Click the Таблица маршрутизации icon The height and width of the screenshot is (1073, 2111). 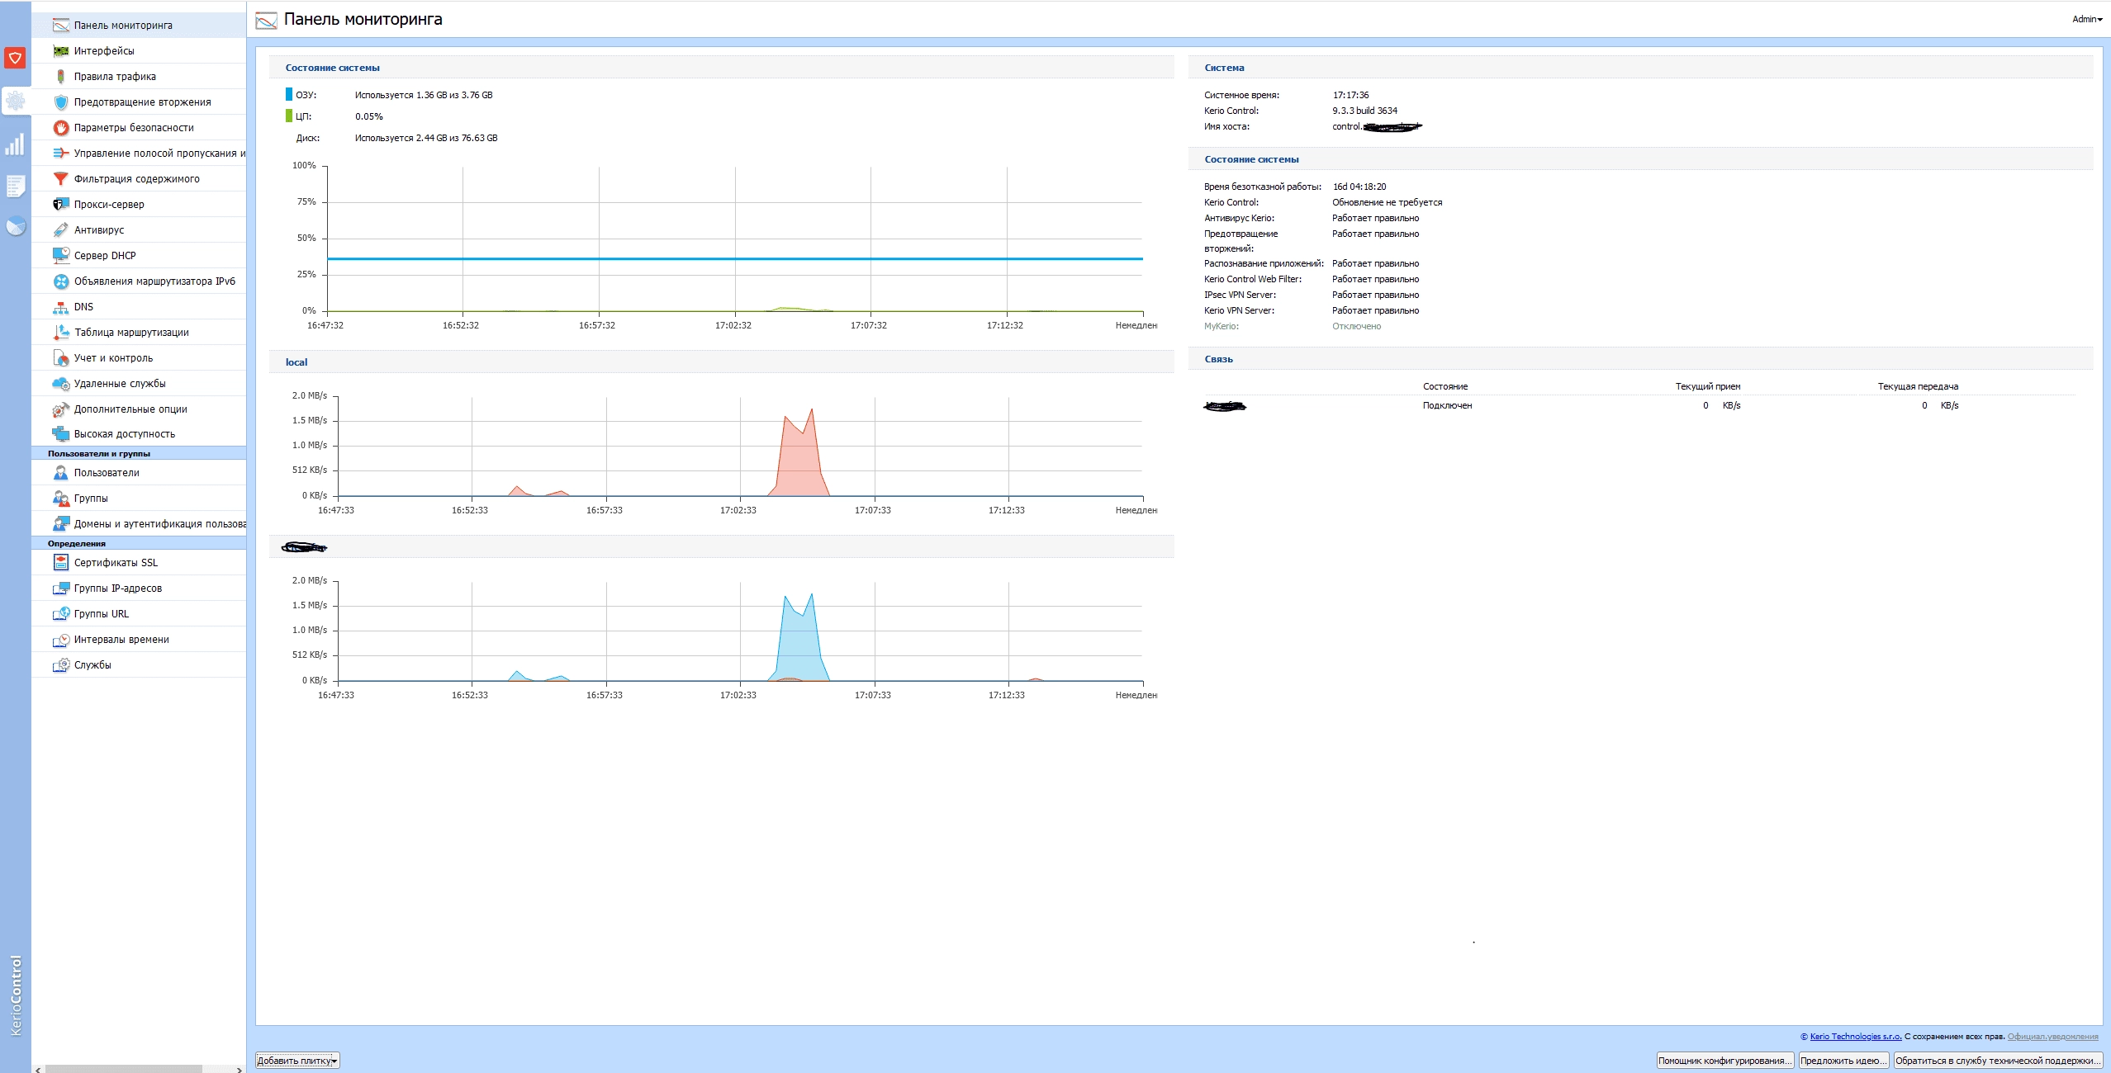pyautogui.click(x=61, y=333)
